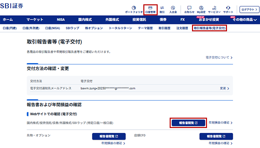Click the 変更 link for email address

click(x=225, y=88)
